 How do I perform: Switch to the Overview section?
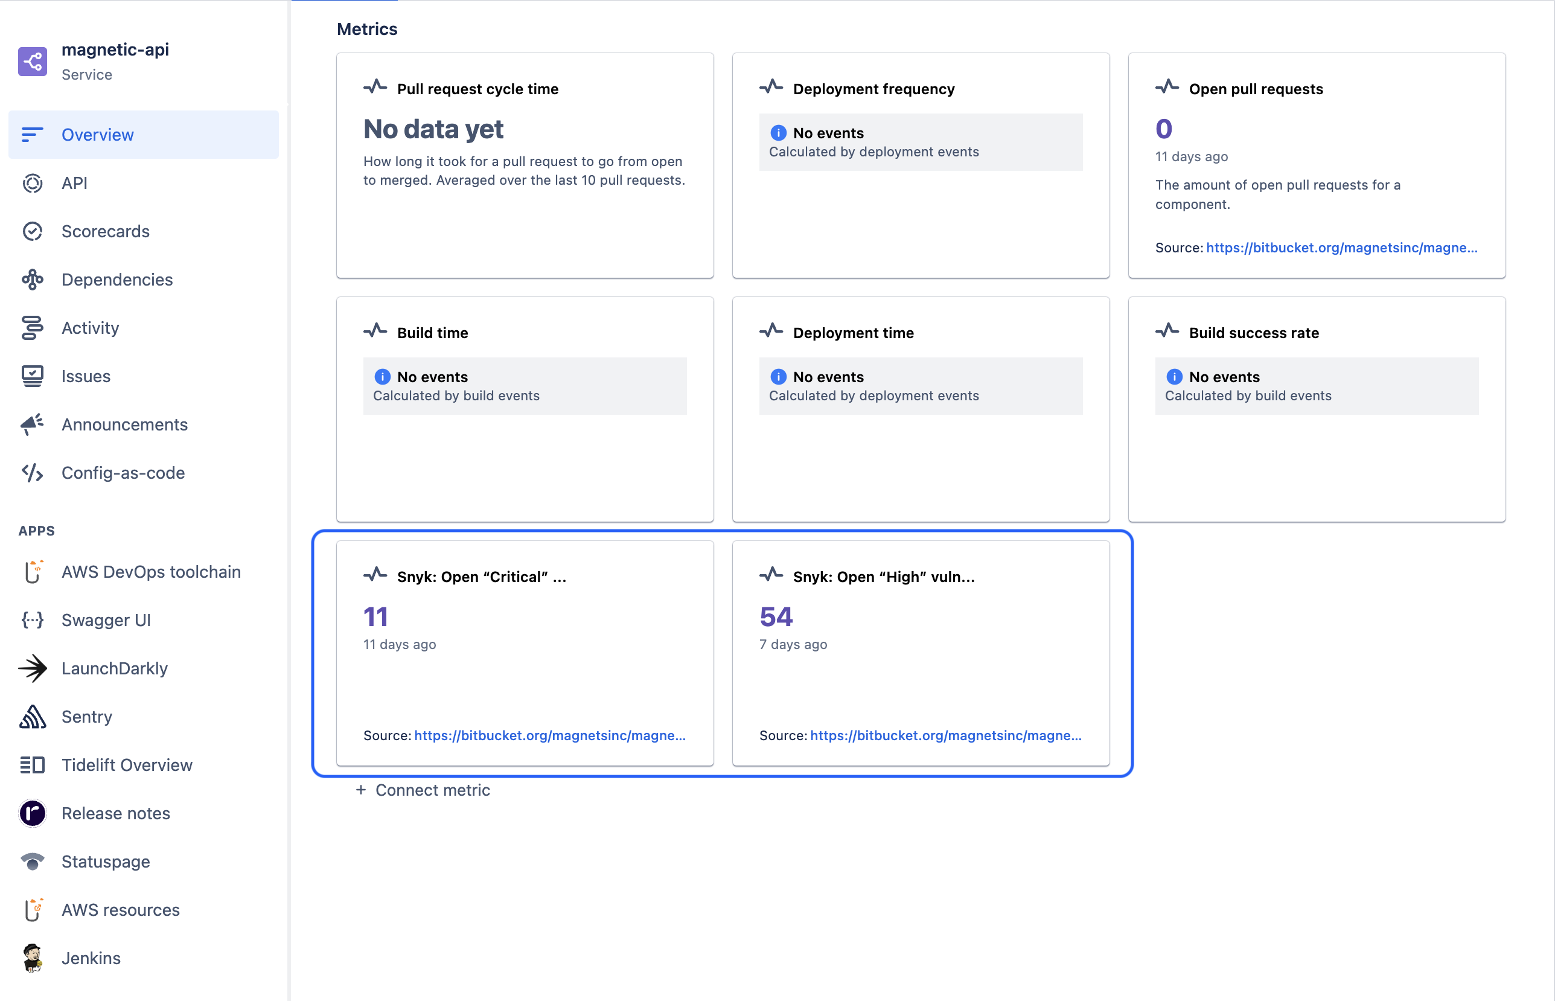pos(97,135)
